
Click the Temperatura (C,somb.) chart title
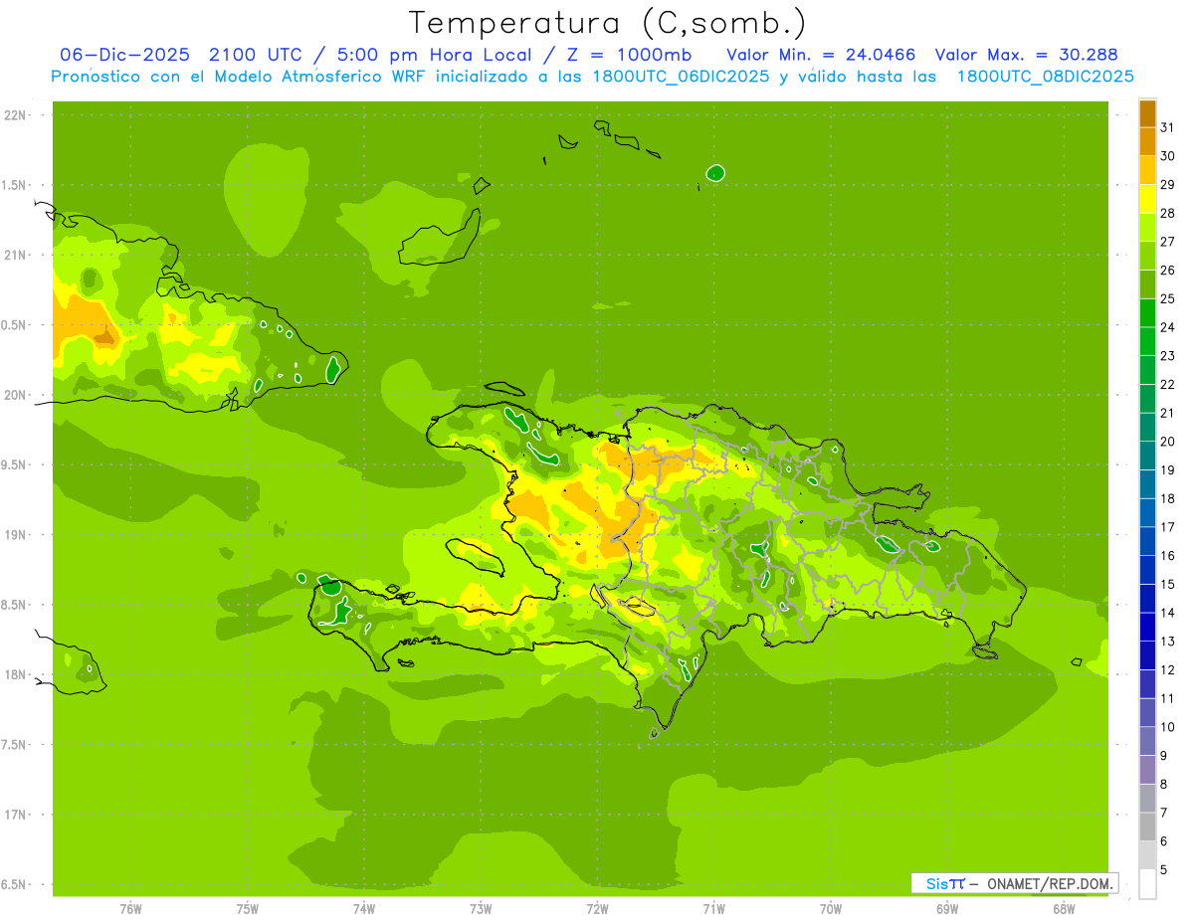[608, 22]
